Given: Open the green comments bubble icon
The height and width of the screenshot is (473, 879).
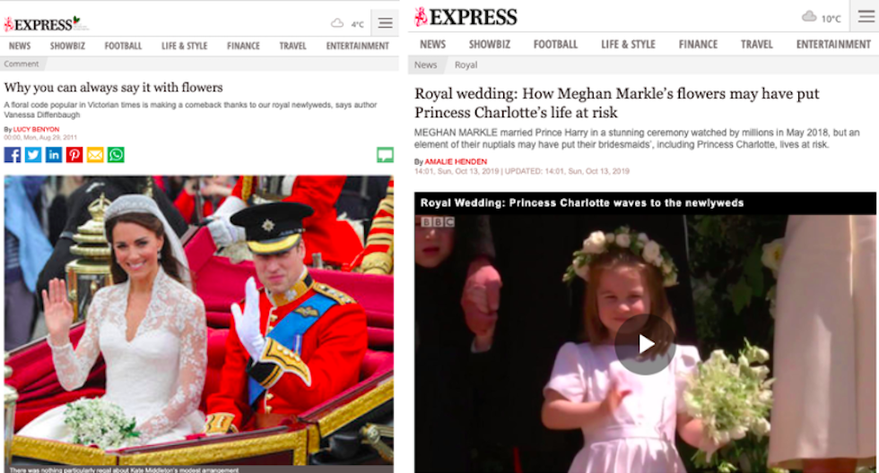Looking at the screenshot, I should pyautogui.click(x=385, y=155).
